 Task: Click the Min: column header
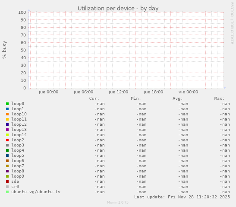[136, 99]
